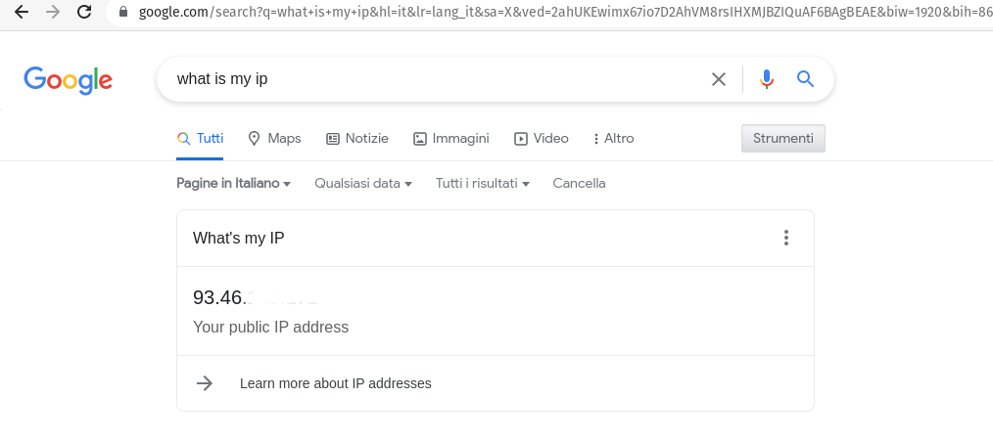
Task: Expand the 'Tutti i risultati' dropdown
Action: click(483, 183)
